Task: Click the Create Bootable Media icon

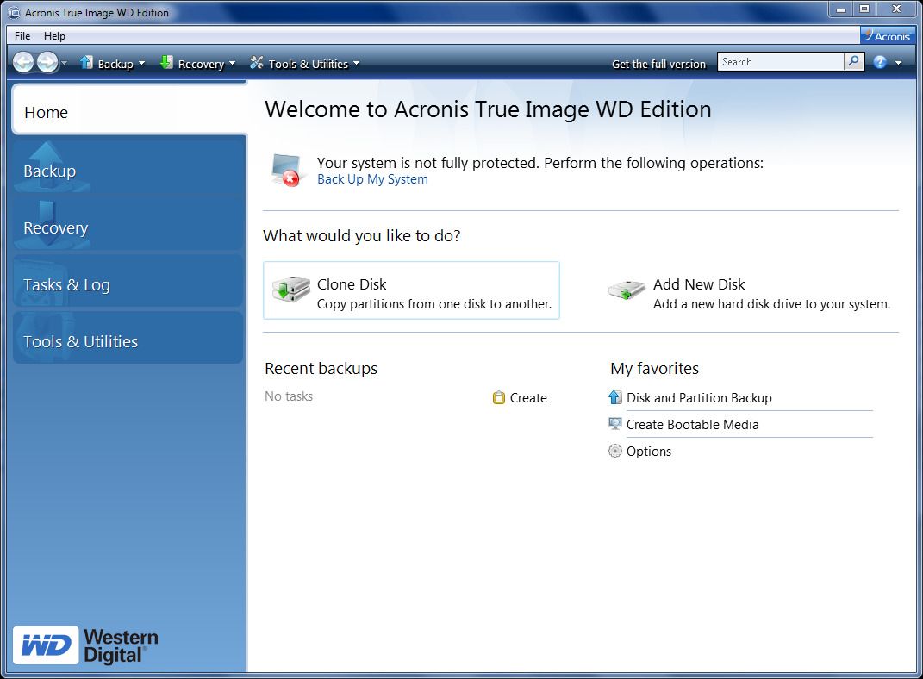Action: 614,424
